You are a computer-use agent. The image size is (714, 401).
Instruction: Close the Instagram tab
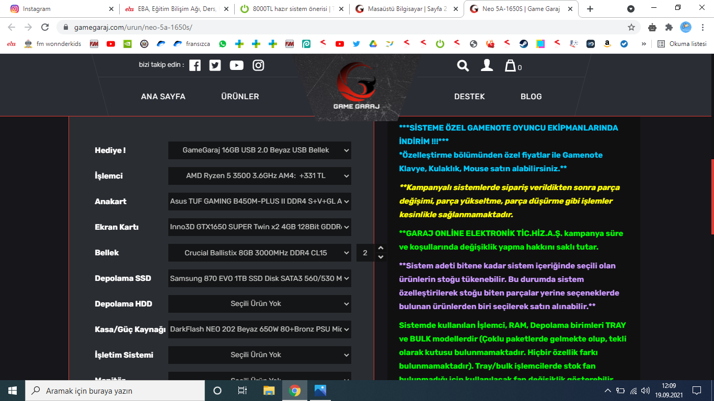click(111, 9)
